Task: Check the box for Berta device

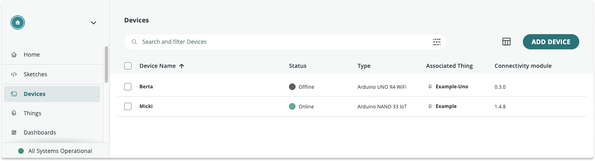Action: point(128,87)
